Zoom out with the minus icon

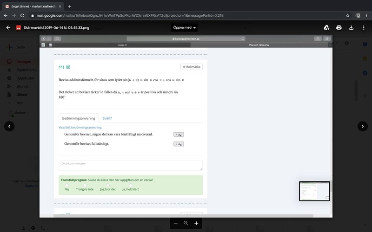point(176,223)
